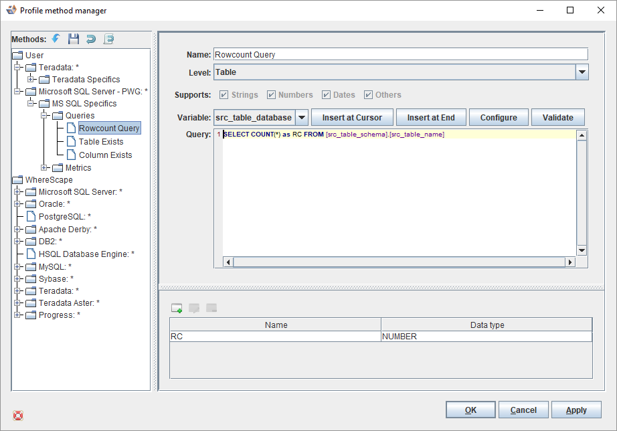Expand the Metrics folder node
The width and height of the screenshot is (617, 431).
44,167
